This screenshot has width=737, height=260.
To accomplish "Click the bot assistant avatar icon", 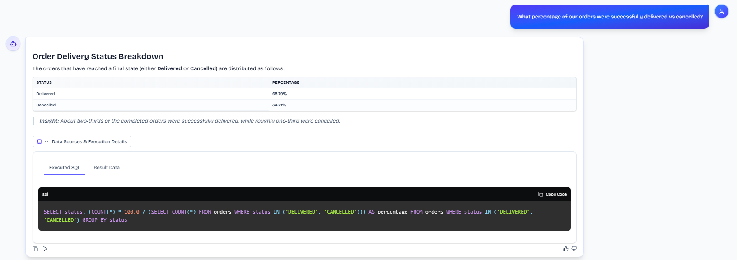I will (13, 44).
